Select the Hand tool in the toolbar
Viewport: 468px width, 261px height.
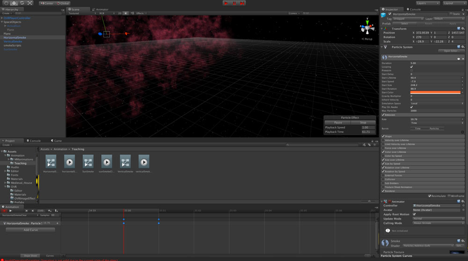[6, 3]
